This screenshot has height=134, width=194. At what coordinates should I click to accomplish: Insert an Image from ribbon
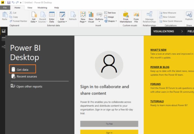point(109,17)
